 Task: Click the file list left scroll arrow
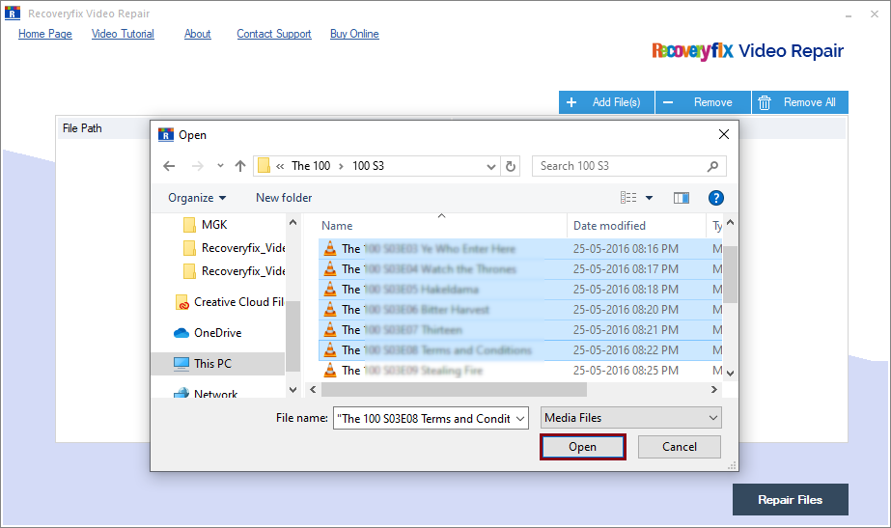tap(313, 389)
